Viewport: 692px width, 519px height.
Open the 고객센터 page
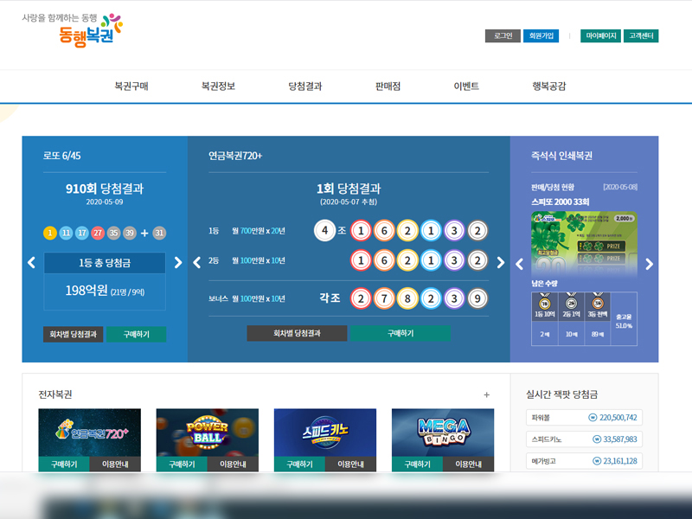tap(641, 35)
